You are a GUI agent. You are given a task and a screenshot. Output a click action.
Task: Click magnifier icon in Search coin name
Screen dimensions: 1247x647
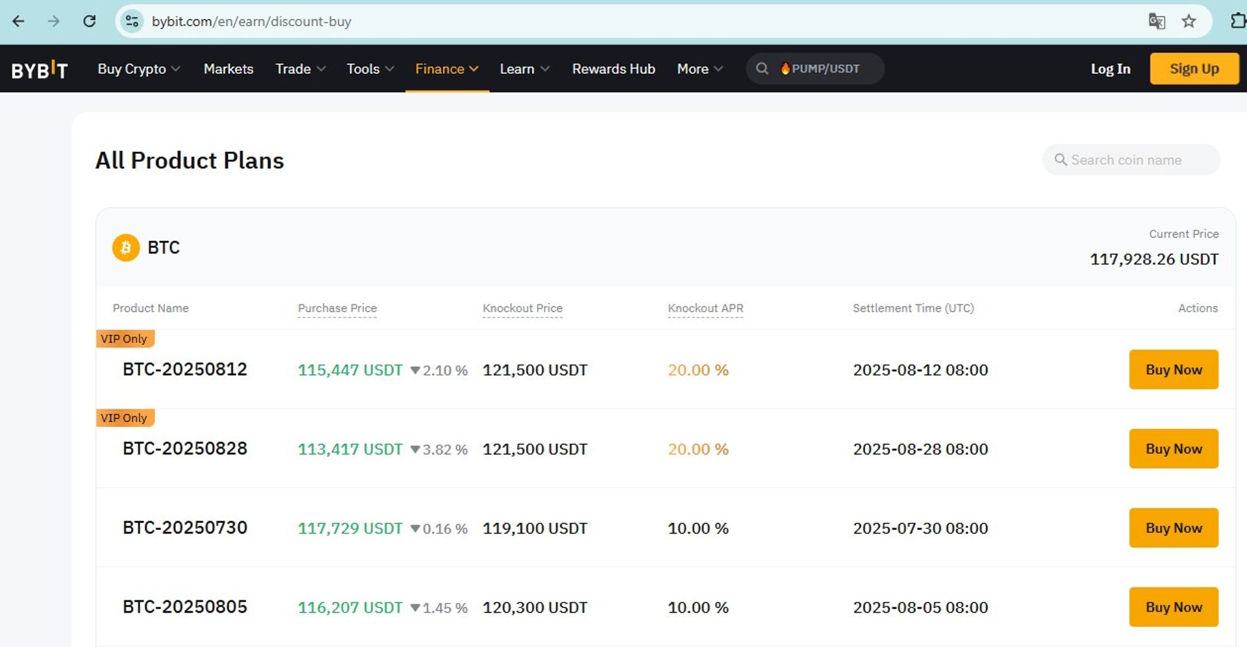click(1061, 160)
